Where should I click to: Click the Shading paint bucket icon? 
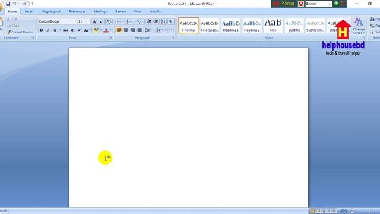point(157,30)
